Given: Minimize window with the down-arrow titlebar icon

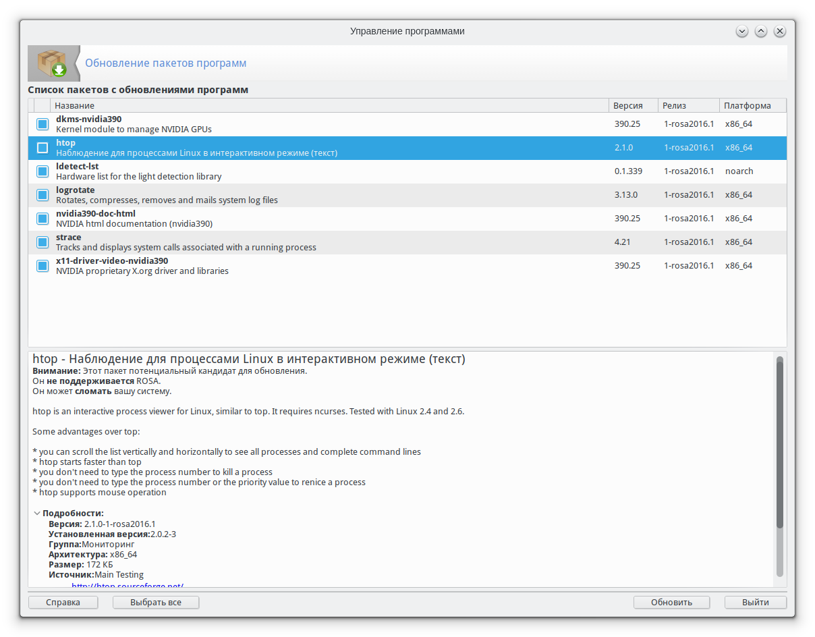Looking at the screenshot, I should pyautogui.click(x=742, y=31).
